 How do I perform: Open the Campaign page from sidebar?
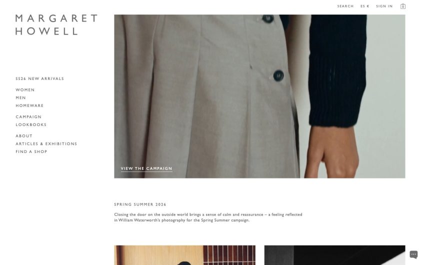[28, 117]
